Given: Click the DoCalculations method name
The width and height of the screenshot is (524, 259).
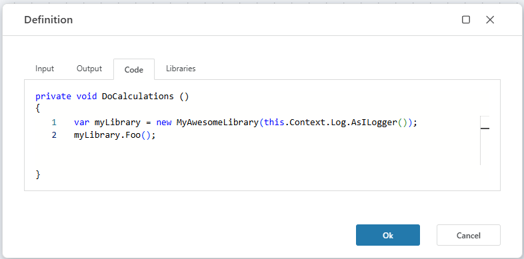Looking at the screenshot, I should click(x=138, y=97).
